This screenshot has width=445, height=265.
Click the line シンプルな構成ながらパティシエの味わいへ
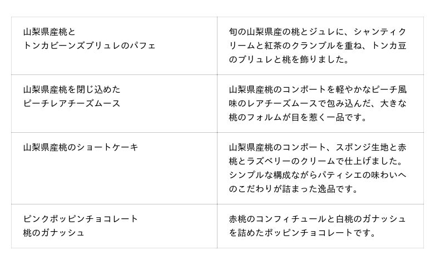pos(318,175)
